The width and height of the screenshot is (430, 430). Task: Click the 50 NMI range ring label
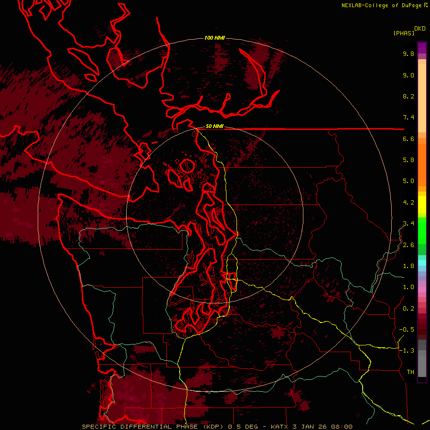[215, 127]
